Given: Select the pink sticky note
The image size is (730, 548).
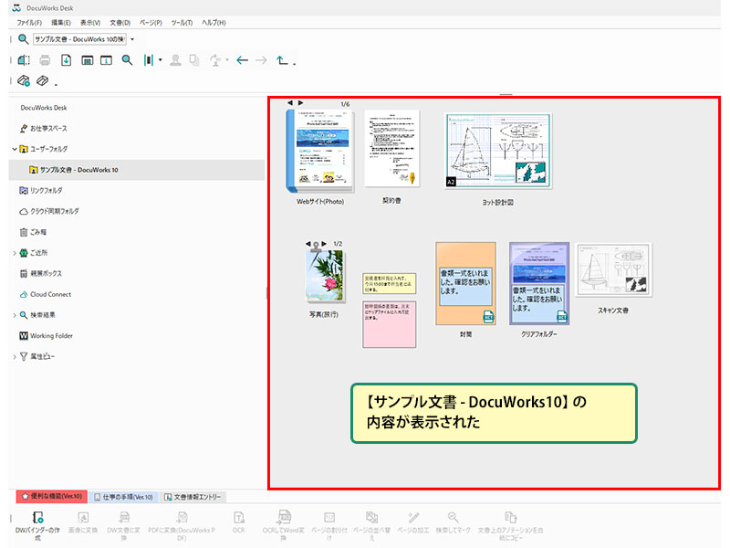Looking at the screenshot, I should point(390,324).
